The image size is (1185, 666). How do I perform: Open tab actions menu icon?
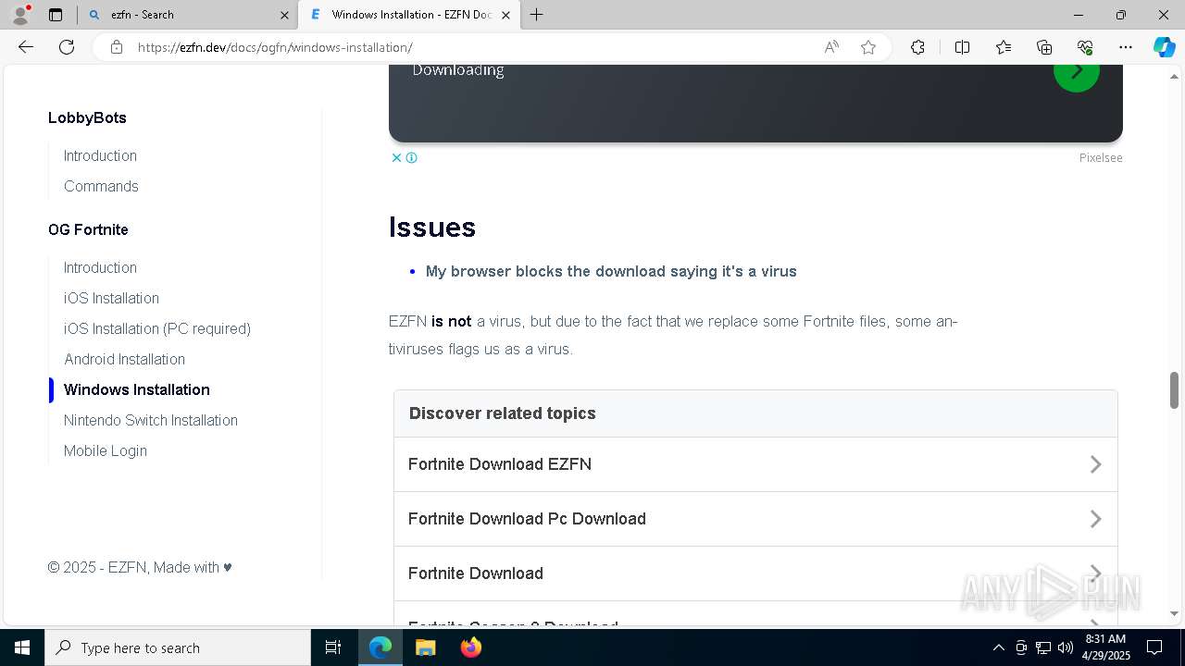(x=56, y=15)
